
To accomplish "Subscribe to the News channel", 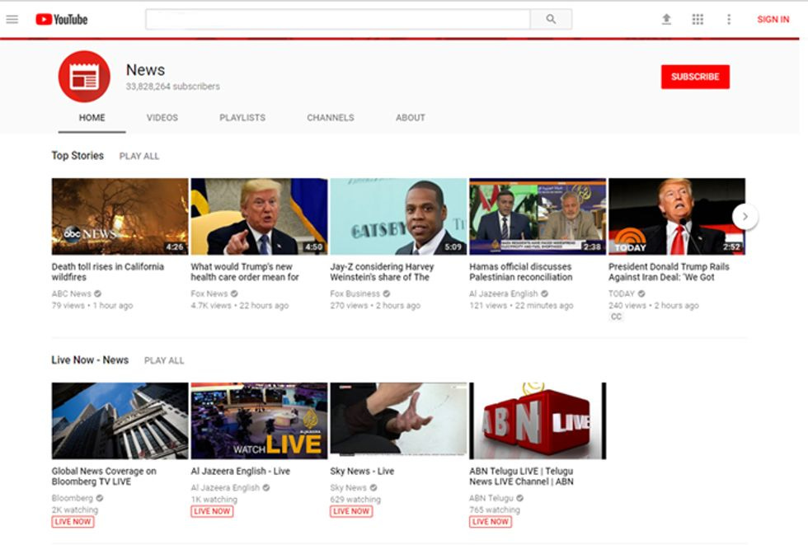I will (695, 77).
